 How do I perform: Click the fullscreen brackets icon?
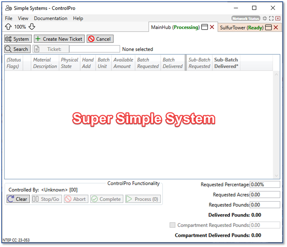271,18
